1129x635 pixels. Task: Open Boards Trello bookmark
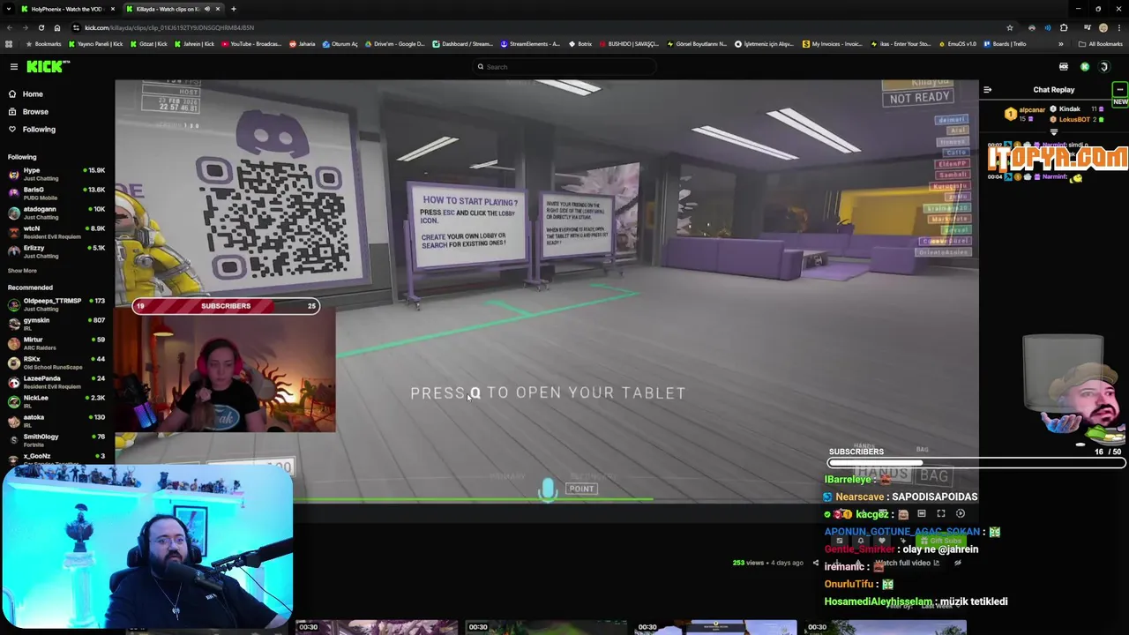pyautogui.click(x=1005, y=44)
